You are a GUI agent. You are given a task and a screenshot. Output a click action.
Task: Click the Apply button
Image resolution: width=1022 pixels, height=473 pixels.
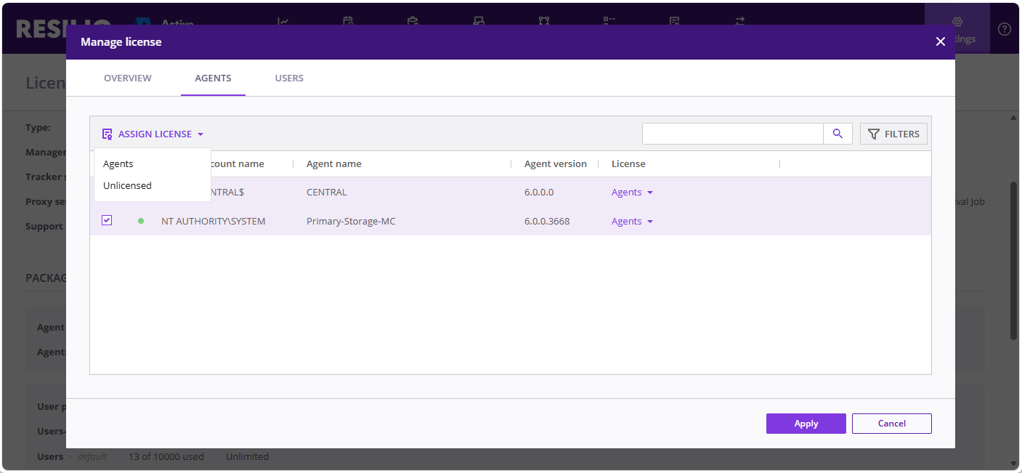(x=806, y=424)
